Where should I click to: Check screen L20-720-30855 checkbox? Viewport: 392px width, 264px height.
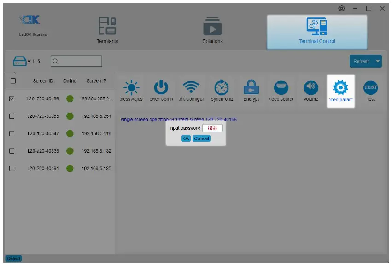click(x=12, y=116)
